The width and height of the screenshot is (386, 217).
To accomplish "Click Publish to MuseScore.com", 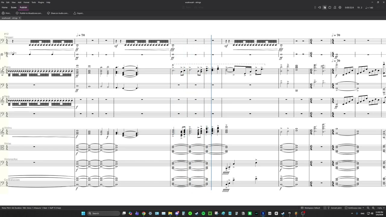I will tap(29, 13).
